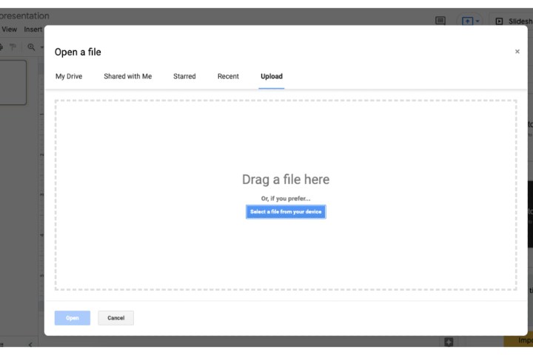Expand the present options dropdown arrow

click(477, 21)
